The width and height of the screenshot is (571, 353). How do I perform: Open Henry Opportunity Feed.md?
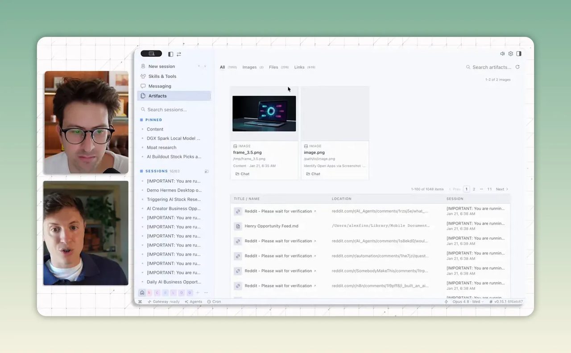tap(271, 226)
